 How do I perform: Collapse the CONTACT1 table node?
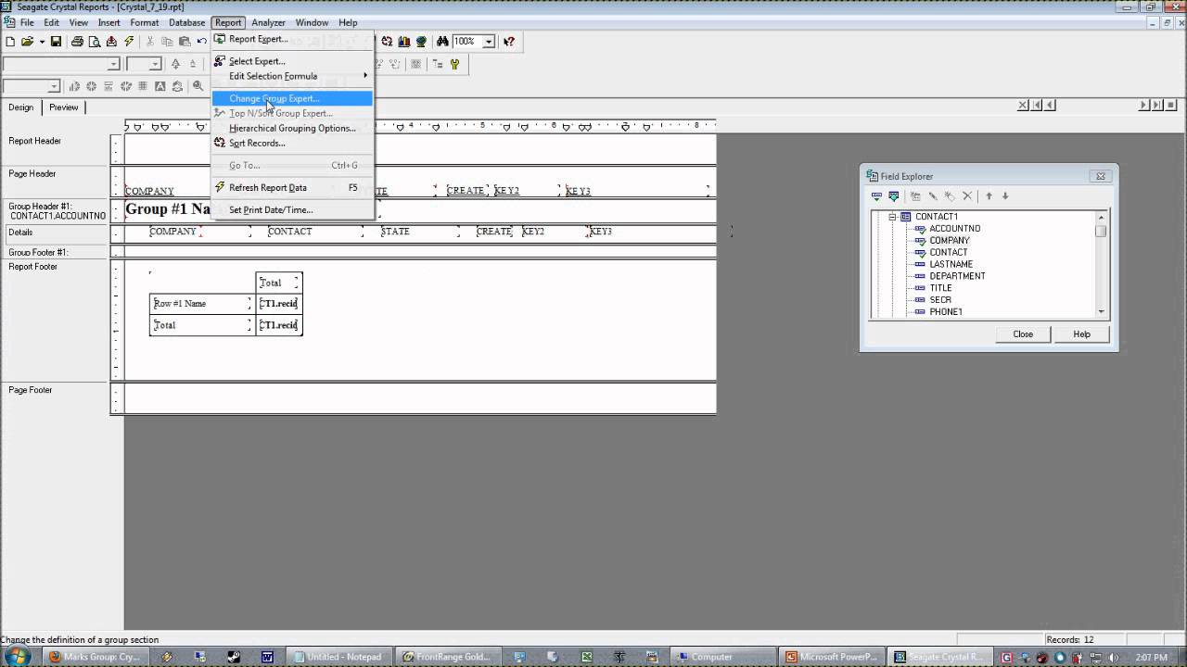tap(893, 217)
